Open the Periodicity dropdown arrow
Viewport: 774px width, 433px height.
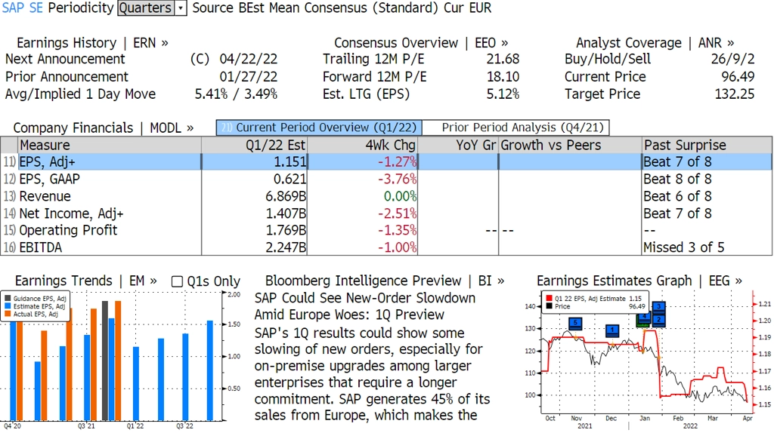pos(181,8)
